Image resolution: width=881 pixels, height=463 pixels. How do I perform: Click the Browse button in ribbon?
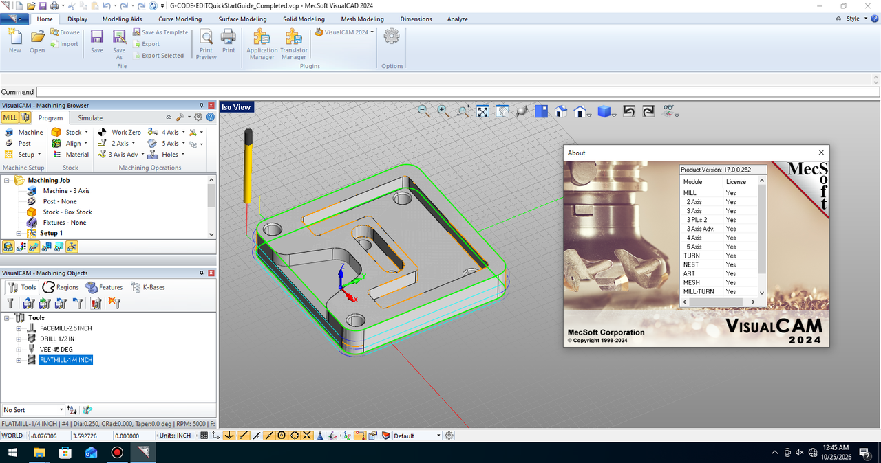coord(64,32)
